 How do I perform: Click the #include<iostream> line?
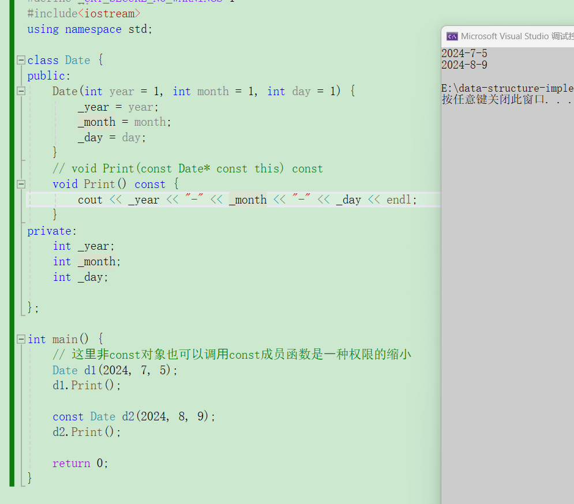(x=84, y=13)
